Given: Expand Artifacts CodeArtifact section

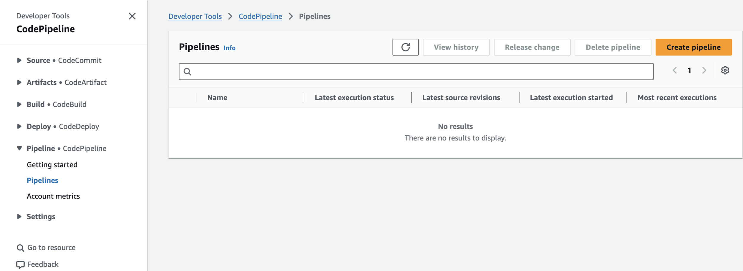Looking at the screenshot, I should [19, 82].
